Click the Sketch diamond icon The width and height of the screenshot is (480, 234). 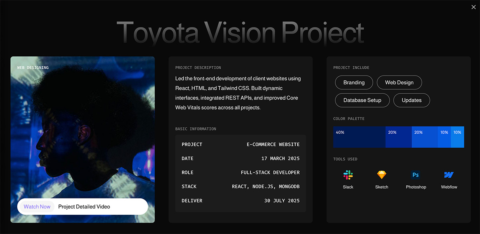pyautogui.click(x=382, y=175)
